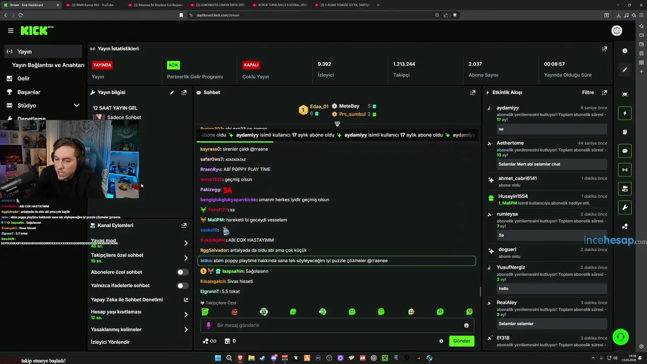This screenshot has height=364, width=647.
Task: Pop out the Etkinlik Akışı panel
Action: click(604, 93)
